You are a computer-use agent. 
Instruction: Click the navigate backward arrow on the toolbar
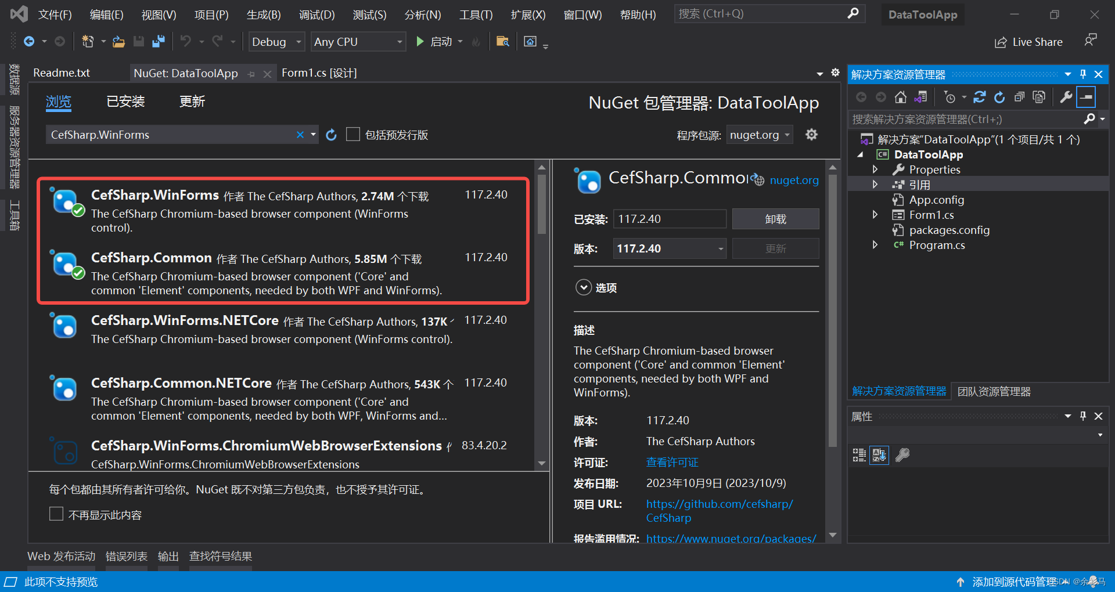(30, 41)
